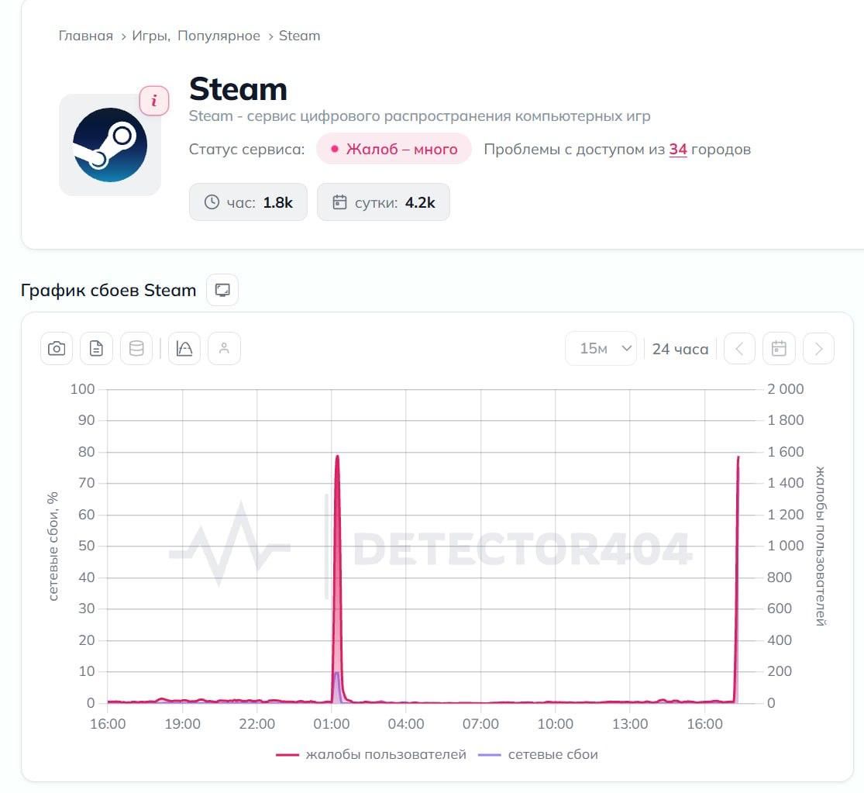Click the Steam service description text
This screenshot has width=864, height=793.
coord(419,116)
